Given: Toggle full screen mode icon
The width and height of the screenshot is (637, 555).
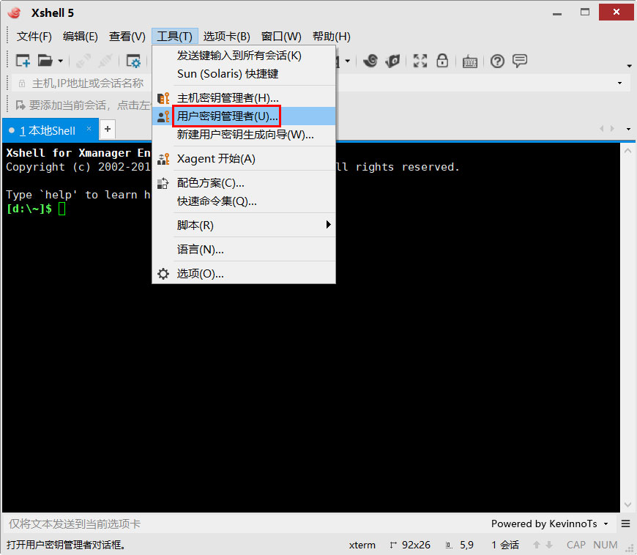Looking at the screenshot, I should pyautogui.click(x=420, y=61).
